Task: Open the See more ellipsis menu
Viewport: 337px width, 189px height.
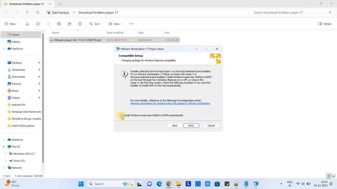Action: (x=131, y=24)
